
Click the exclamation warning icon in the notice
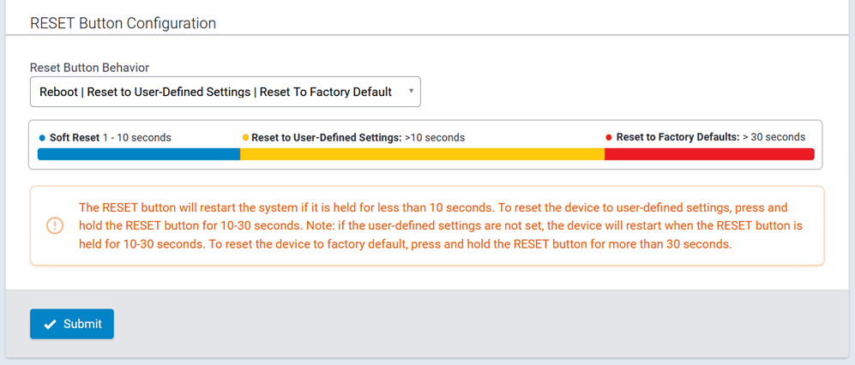pos(55,225)
